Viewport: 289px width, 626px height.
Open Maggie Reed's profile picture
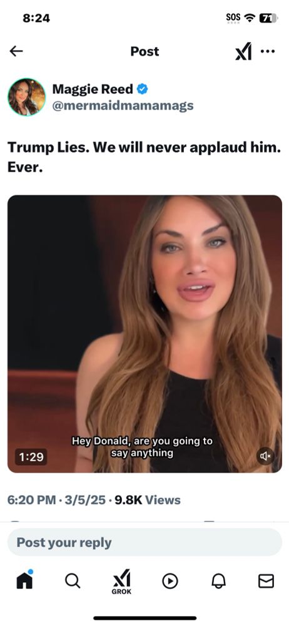(x=27, y=97)
